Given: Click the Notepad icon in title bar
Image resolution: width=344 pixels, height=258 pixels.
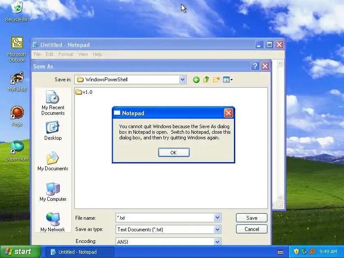Looking at the screenshot, I should [35, 45].
